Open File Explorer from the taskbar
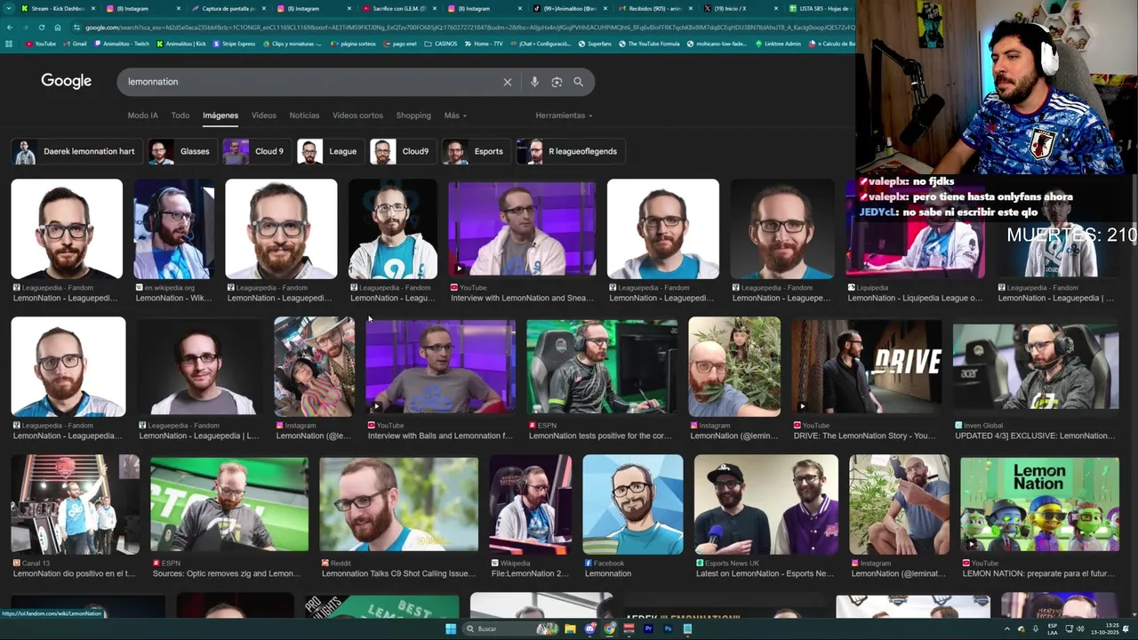The height and width of the screenshot is (640, 1138). [x=570, y=628]
